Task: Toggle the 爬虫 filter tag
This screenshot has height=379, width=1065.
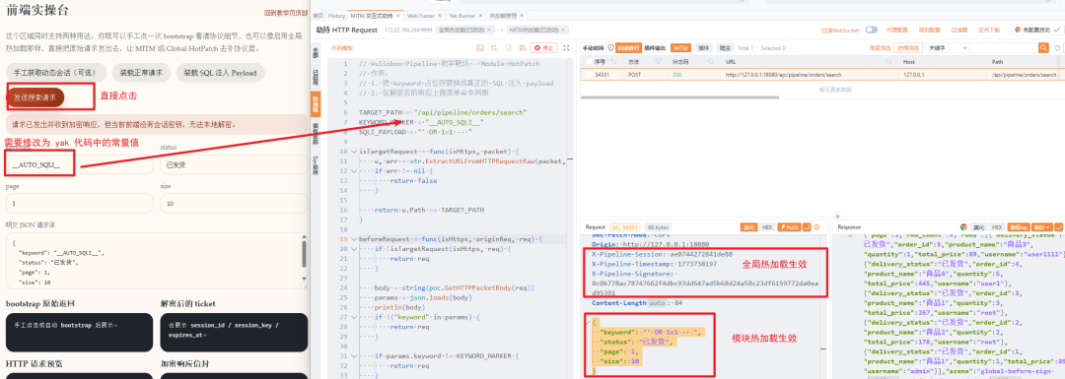Action: click(725, 48)
